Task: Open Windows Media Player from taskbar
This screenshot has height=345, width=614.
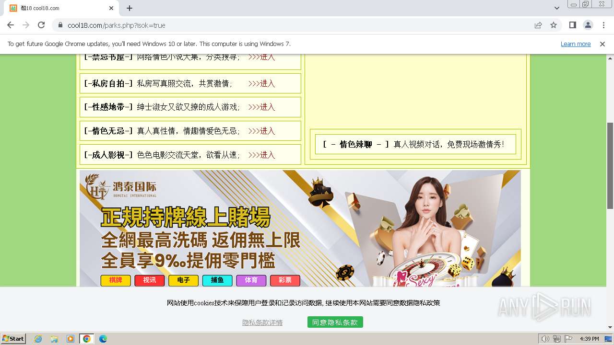Action: click(71, 339)
